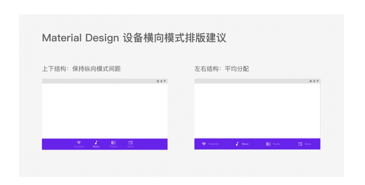
Task: Click the triangle status icon in the 左右结构 mockup
Action: click(318, 81)
